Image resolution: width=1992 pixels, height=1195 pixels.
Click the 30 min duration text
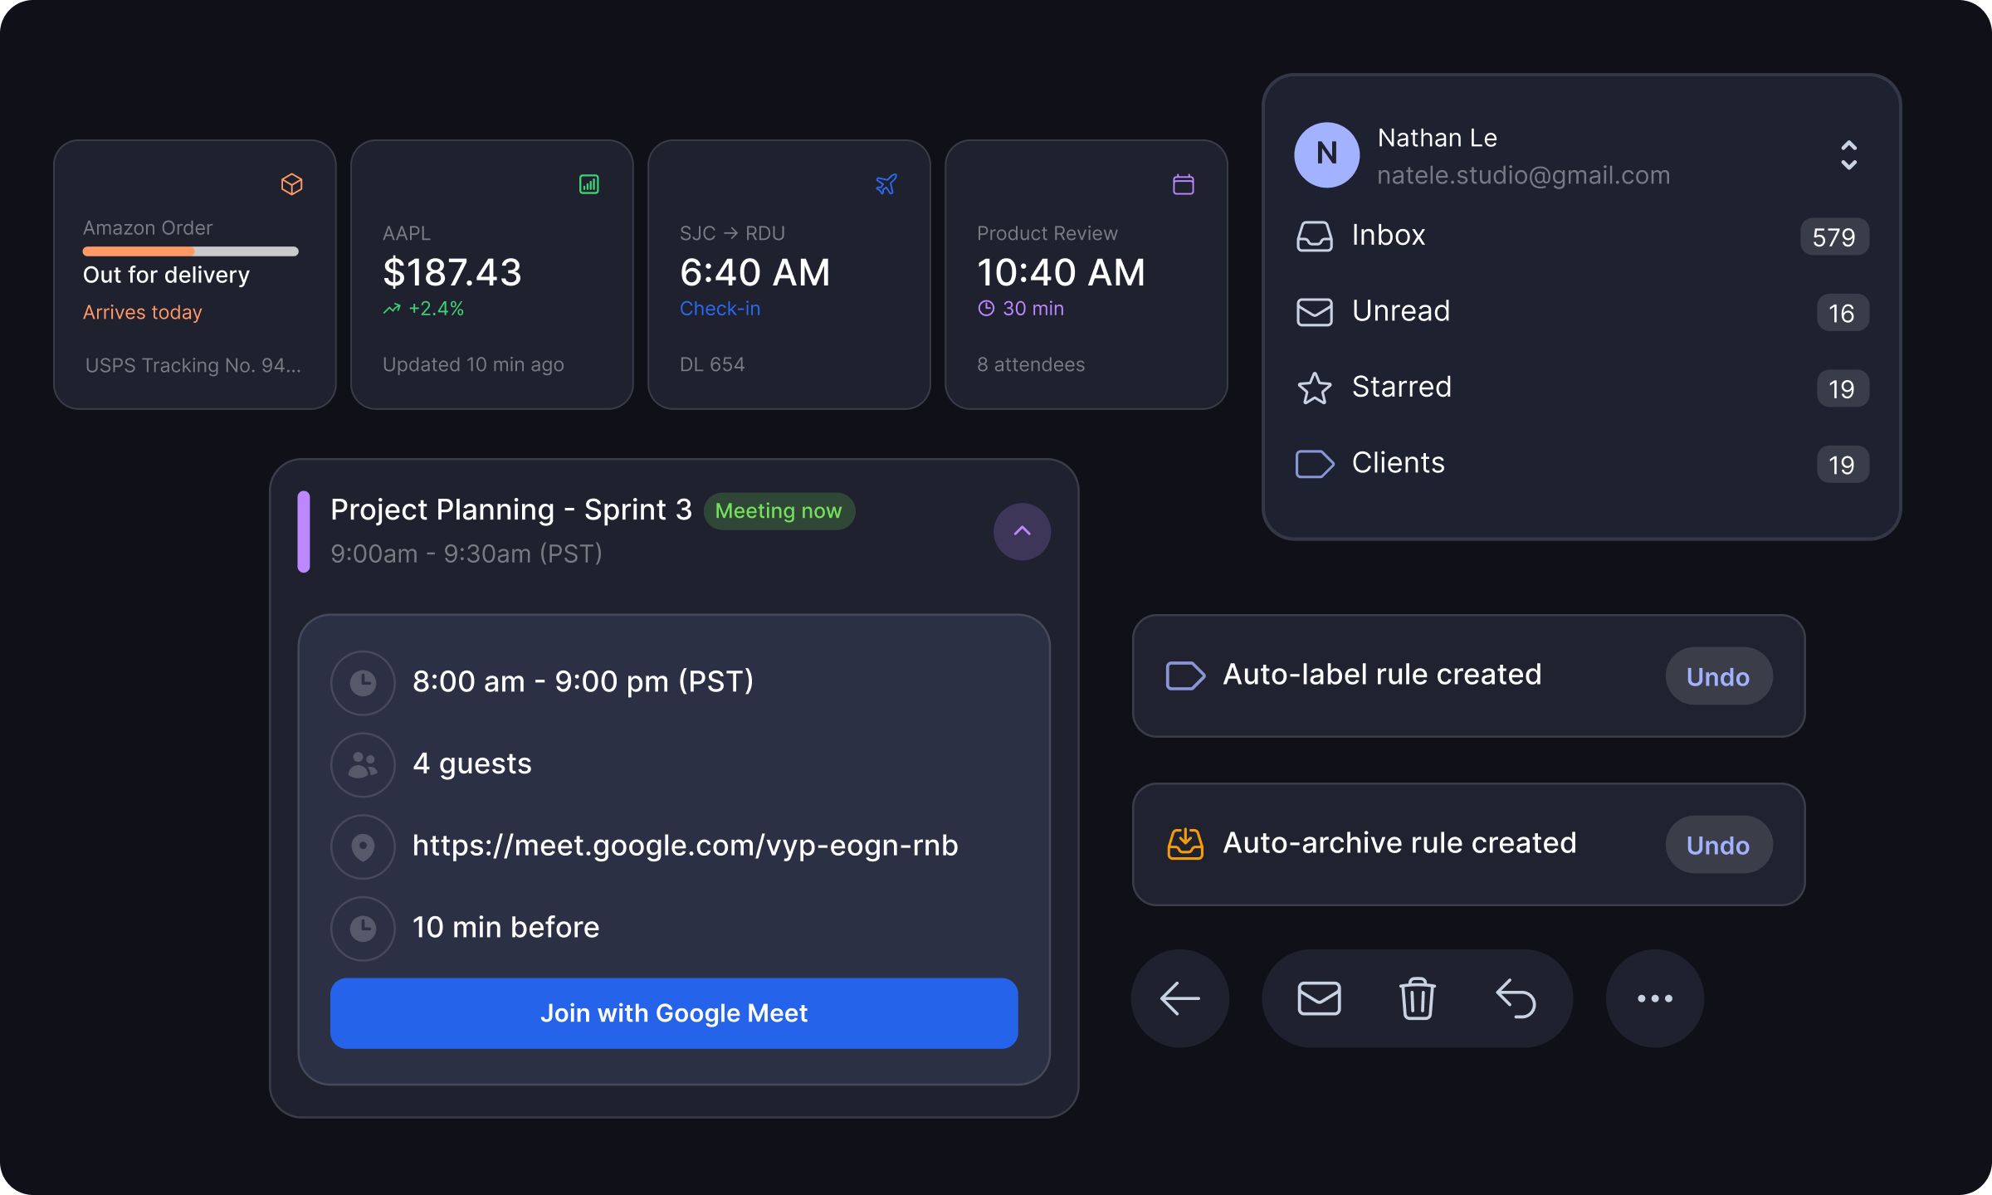[x=1033, y=309]
